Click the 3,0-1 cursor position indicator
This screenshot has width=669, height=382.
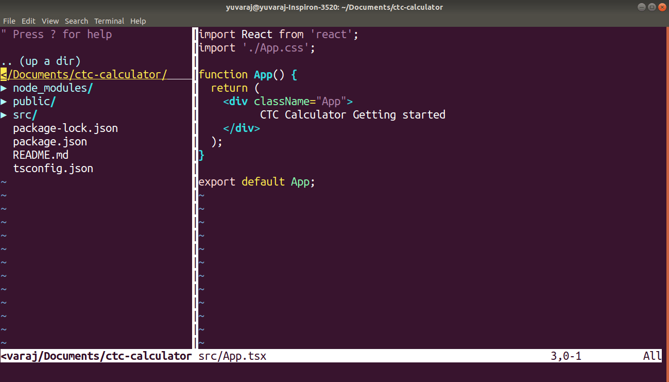[x=566, y=356]
